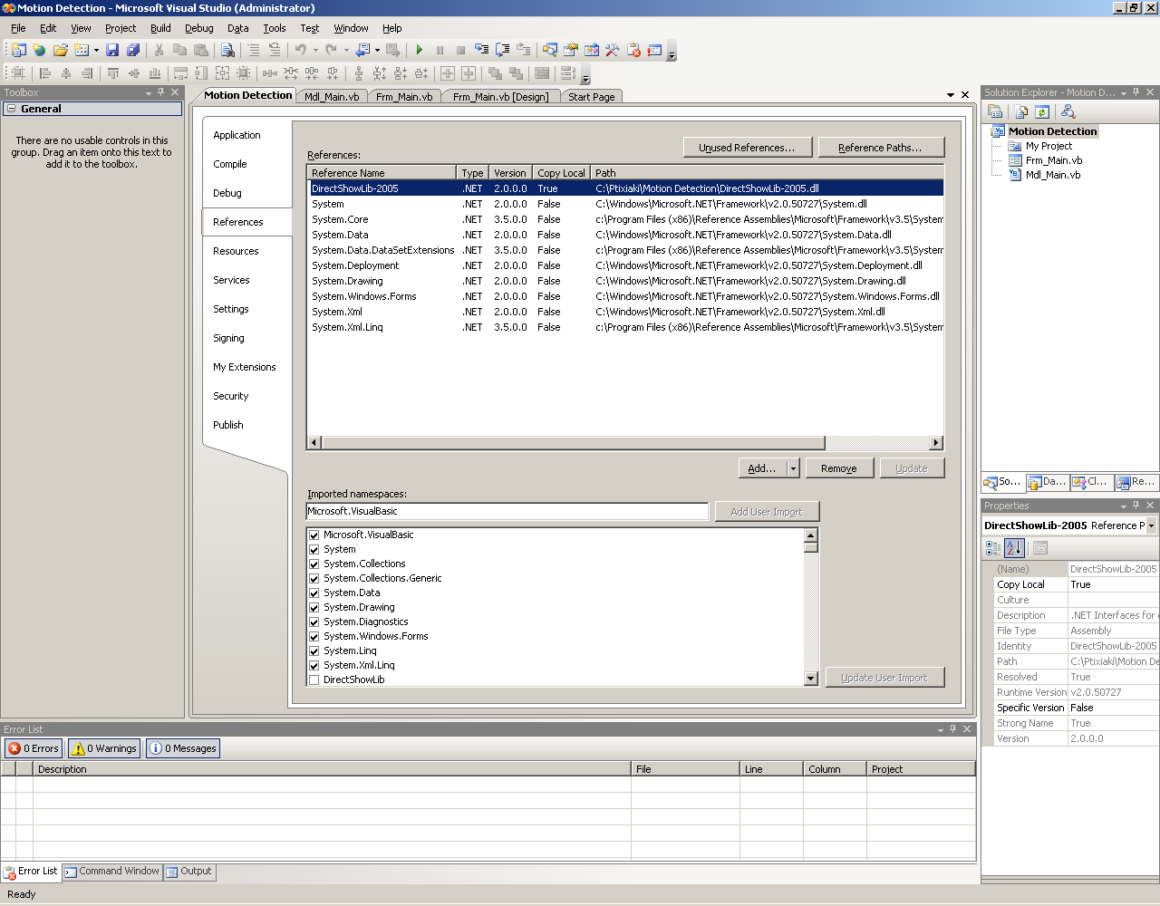The width and height of the screenshot is (1160, 906).
Task: Open the Debug menu
Action: 198,28
